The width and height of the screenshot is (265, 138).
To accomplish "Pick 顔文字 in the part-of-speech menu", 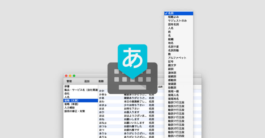I will 172,65.
